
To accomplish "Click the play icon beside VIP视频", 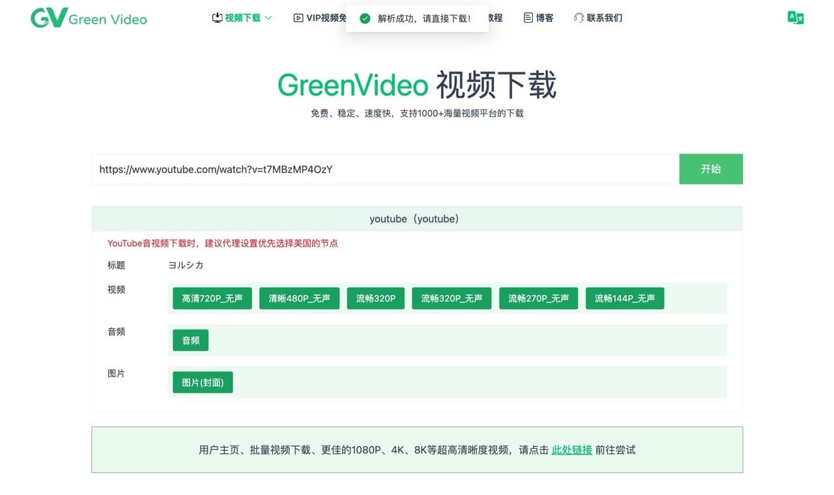I will click(x=298, y=18).
